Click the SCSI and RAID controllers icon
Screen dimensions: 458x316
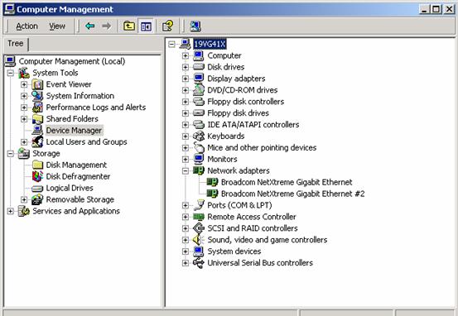(x=199, y=228)
